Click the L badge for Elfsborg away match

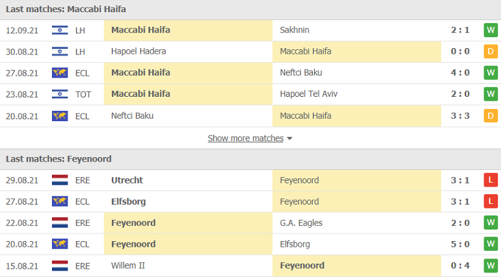tap(491, 201)
